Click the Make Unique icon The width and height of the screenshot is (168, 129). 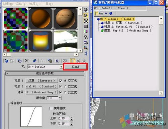[42, 61]
